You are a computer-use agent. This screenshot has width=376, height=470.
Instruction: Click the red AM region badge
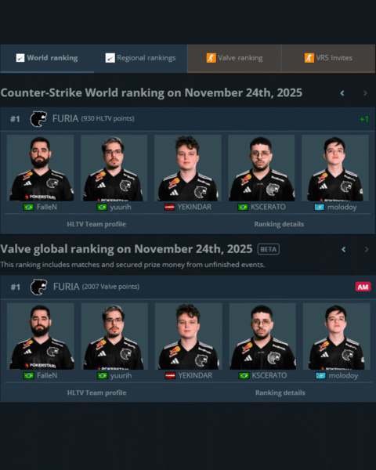click(363, 287)
